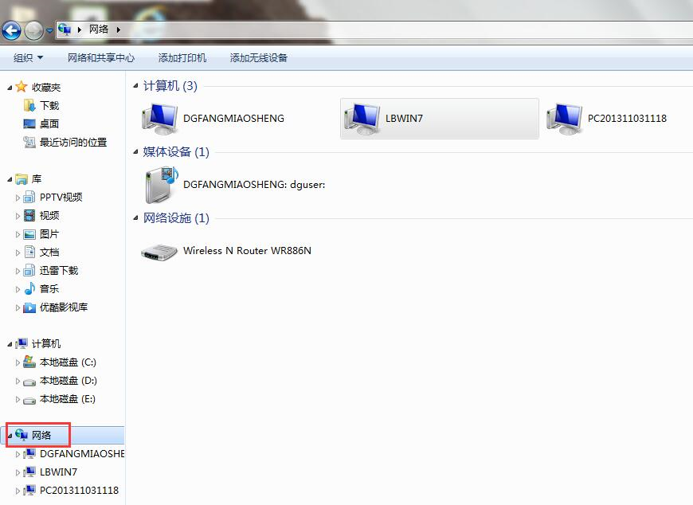Open 桌面 desktop icon in favorites
This screenshot has height=505, width=693.
pos(29,123)
